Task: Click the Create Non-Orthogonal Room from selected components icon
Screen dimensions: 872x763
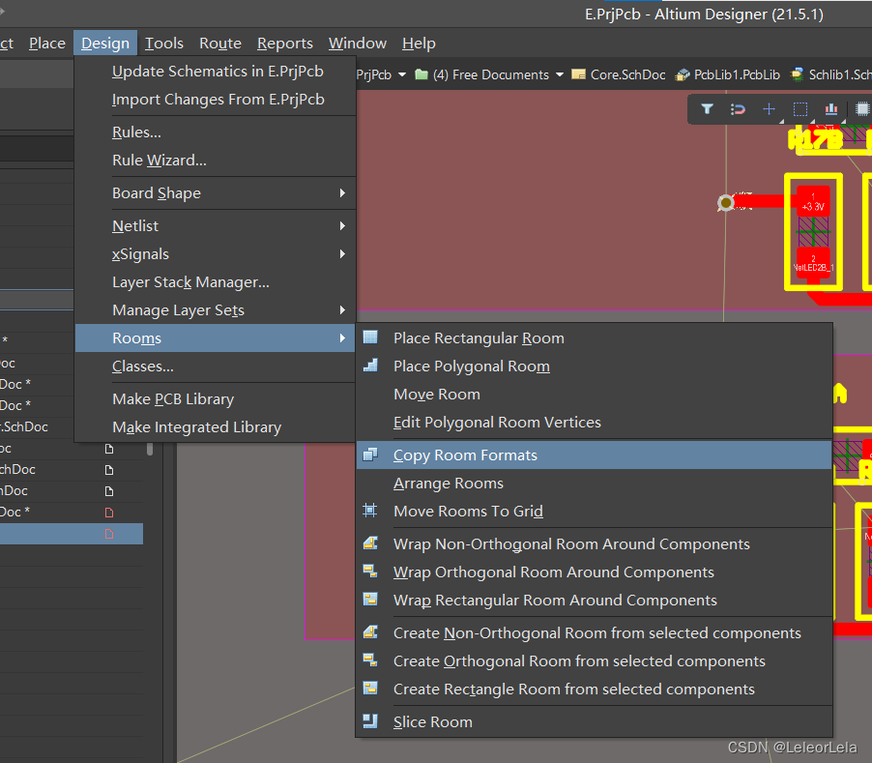Action: click(x=370, y=632)
